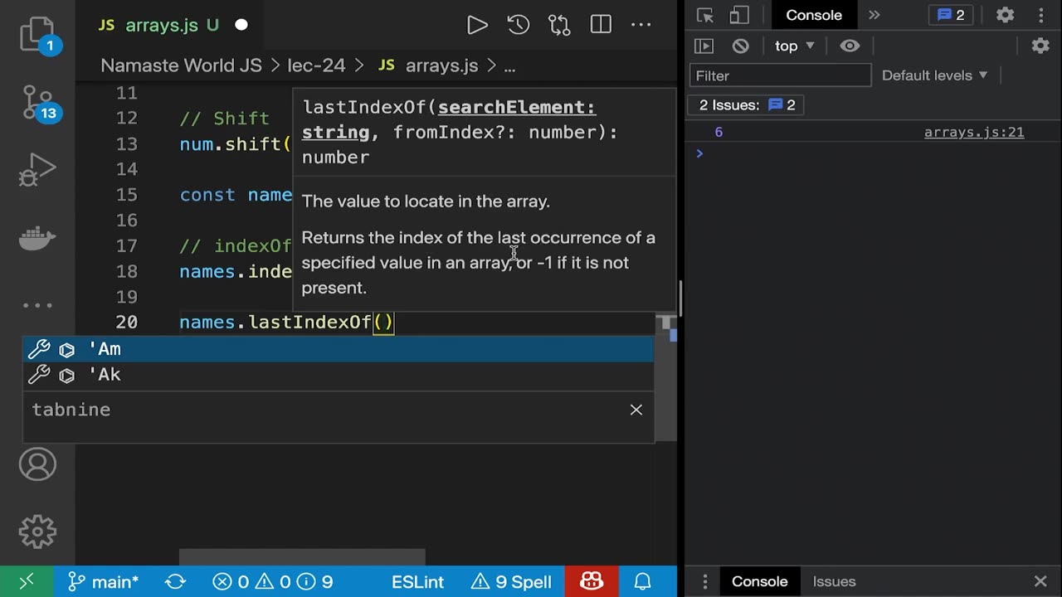1062x597 pixels.
Task: Expand more DevTools tabs chevron
Action: pos(874,15)
